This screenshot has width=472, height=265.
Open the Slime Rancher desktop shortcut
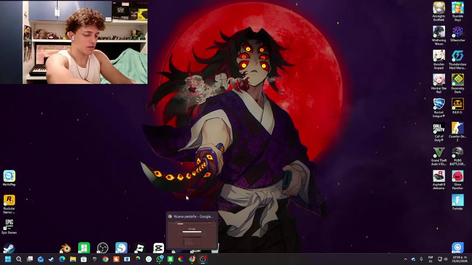458,180
